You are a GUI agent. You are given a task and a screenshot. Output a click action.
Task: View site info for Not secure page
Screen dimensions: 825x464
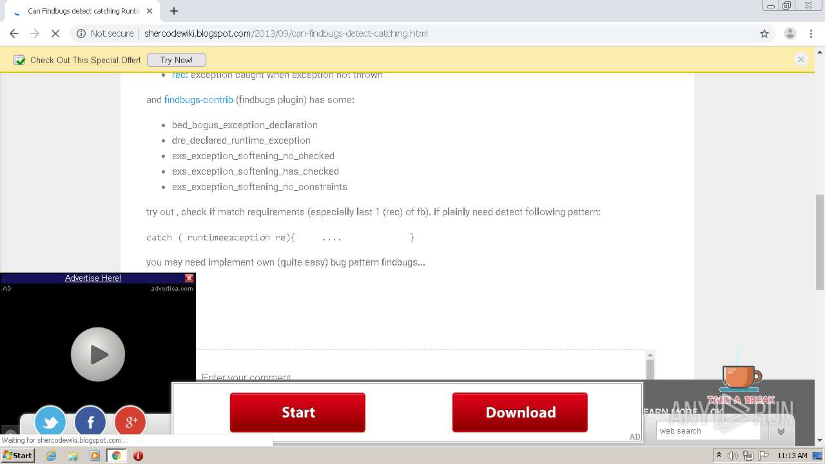click(105, 34)
